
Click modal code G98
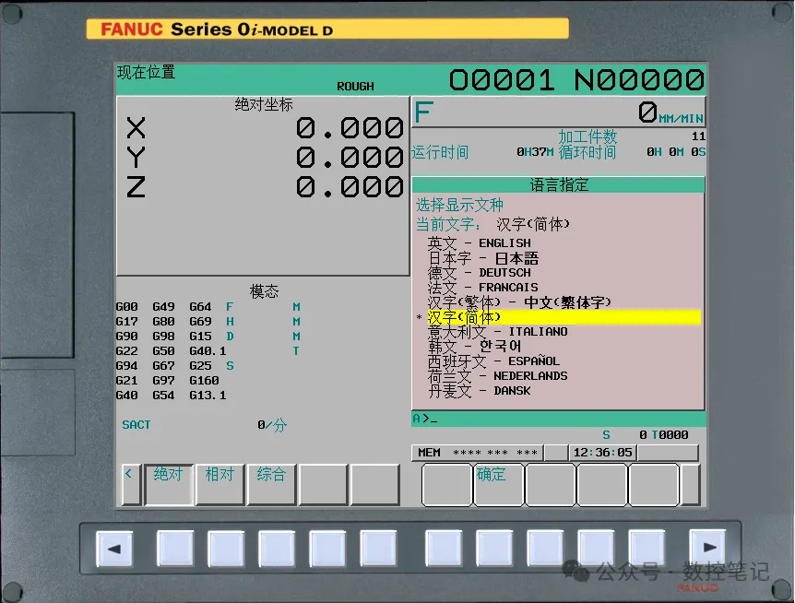click(163, 337)
